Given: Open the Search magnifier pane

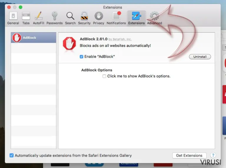Looking at the screenshot, I should [x=70, y=18].
